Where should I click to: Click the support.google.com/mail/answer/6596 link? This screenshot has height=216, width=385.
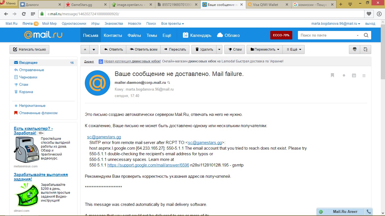point(148,165)
